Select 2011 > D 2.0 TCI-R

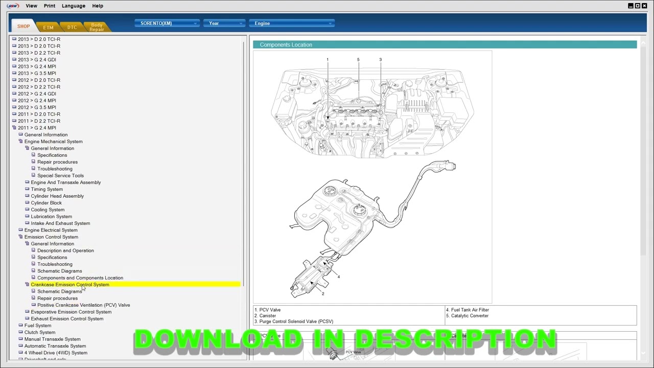[39, 114]
